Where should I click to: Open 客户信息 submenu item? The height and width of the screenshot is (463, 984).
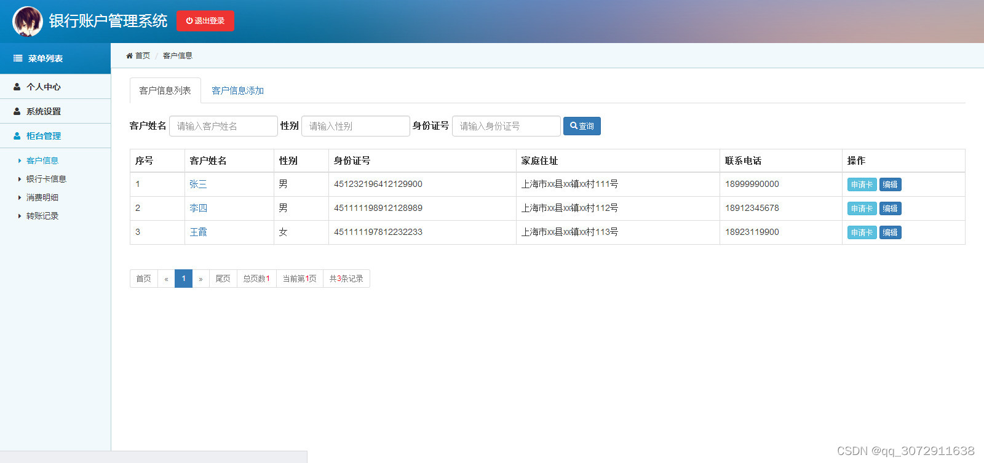tap(42, 160)
